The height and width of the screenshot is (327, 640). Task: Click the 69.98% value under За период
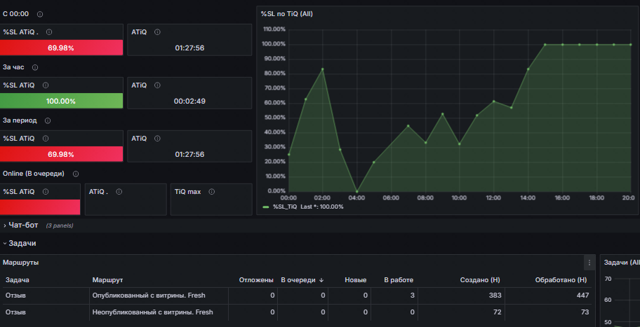click(x=61, y=155)
